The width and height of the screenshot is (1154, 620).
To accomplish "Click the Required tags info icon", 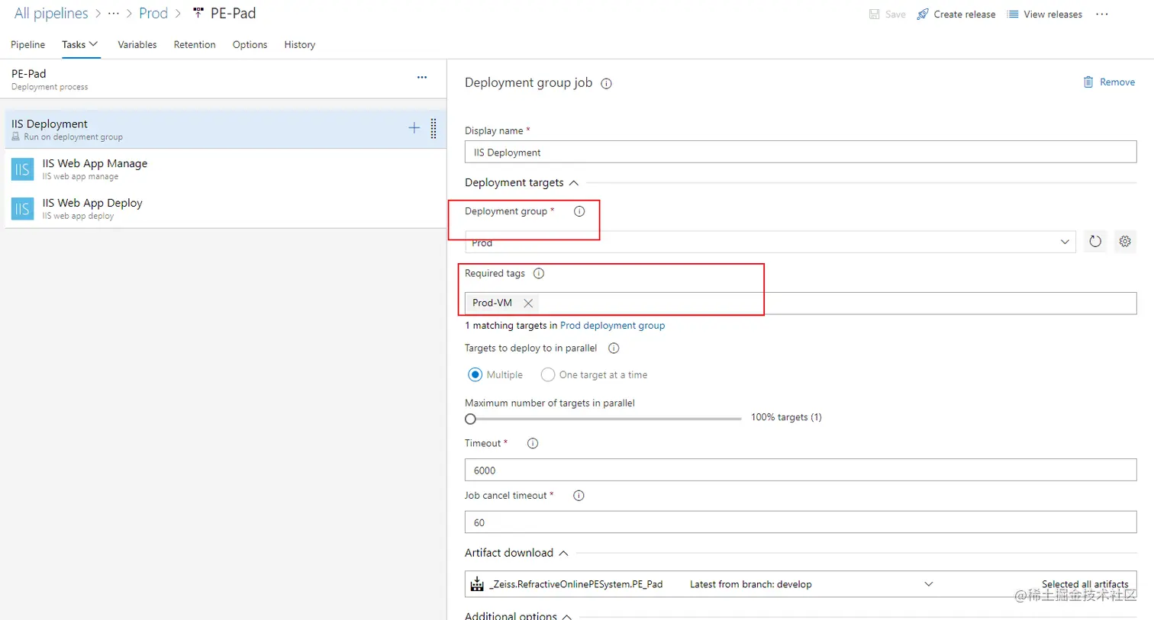I will click(539, 274).
